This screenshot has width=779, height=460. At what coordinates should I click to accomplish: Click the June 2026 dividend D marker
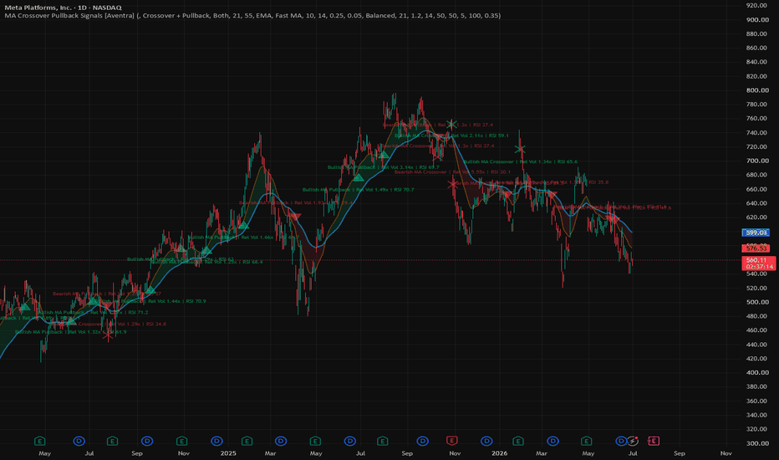point(621,441)
